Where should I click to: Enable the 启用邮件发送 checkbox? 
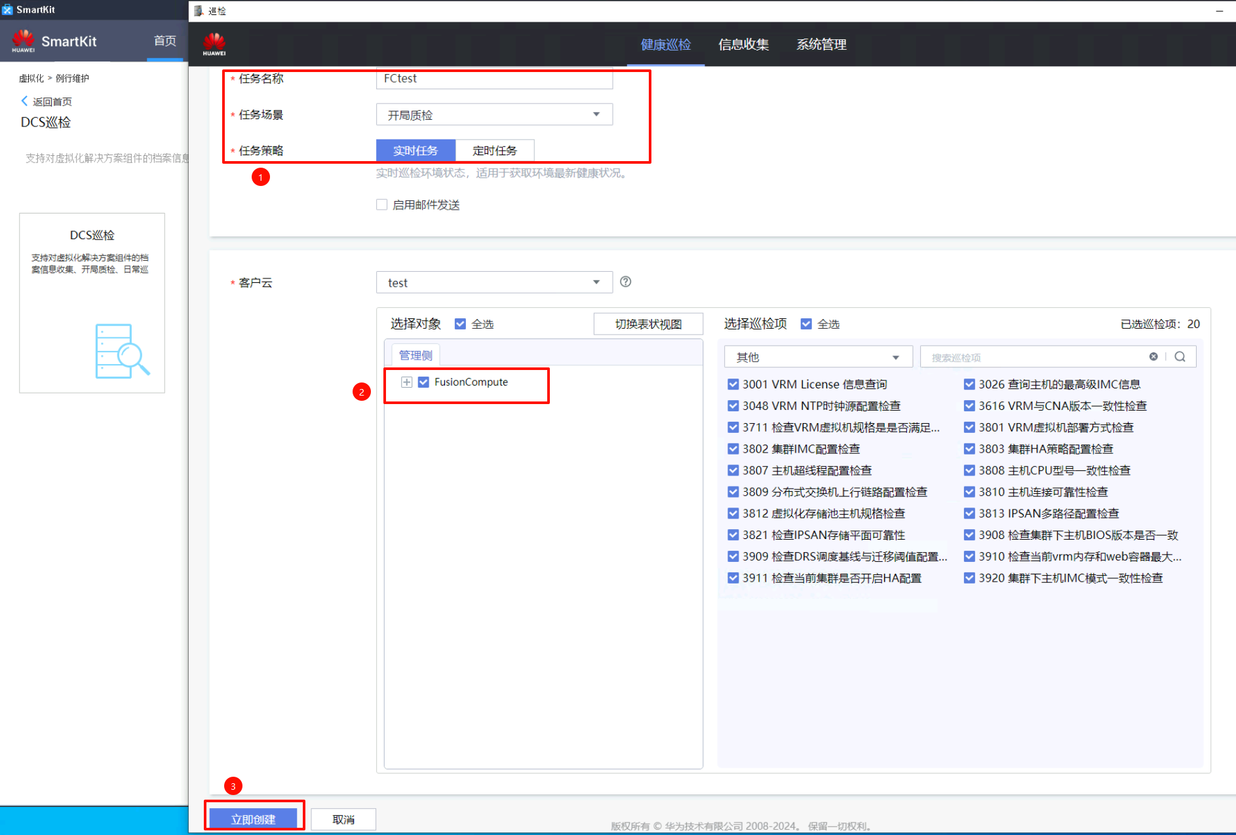tap(382, 205)
